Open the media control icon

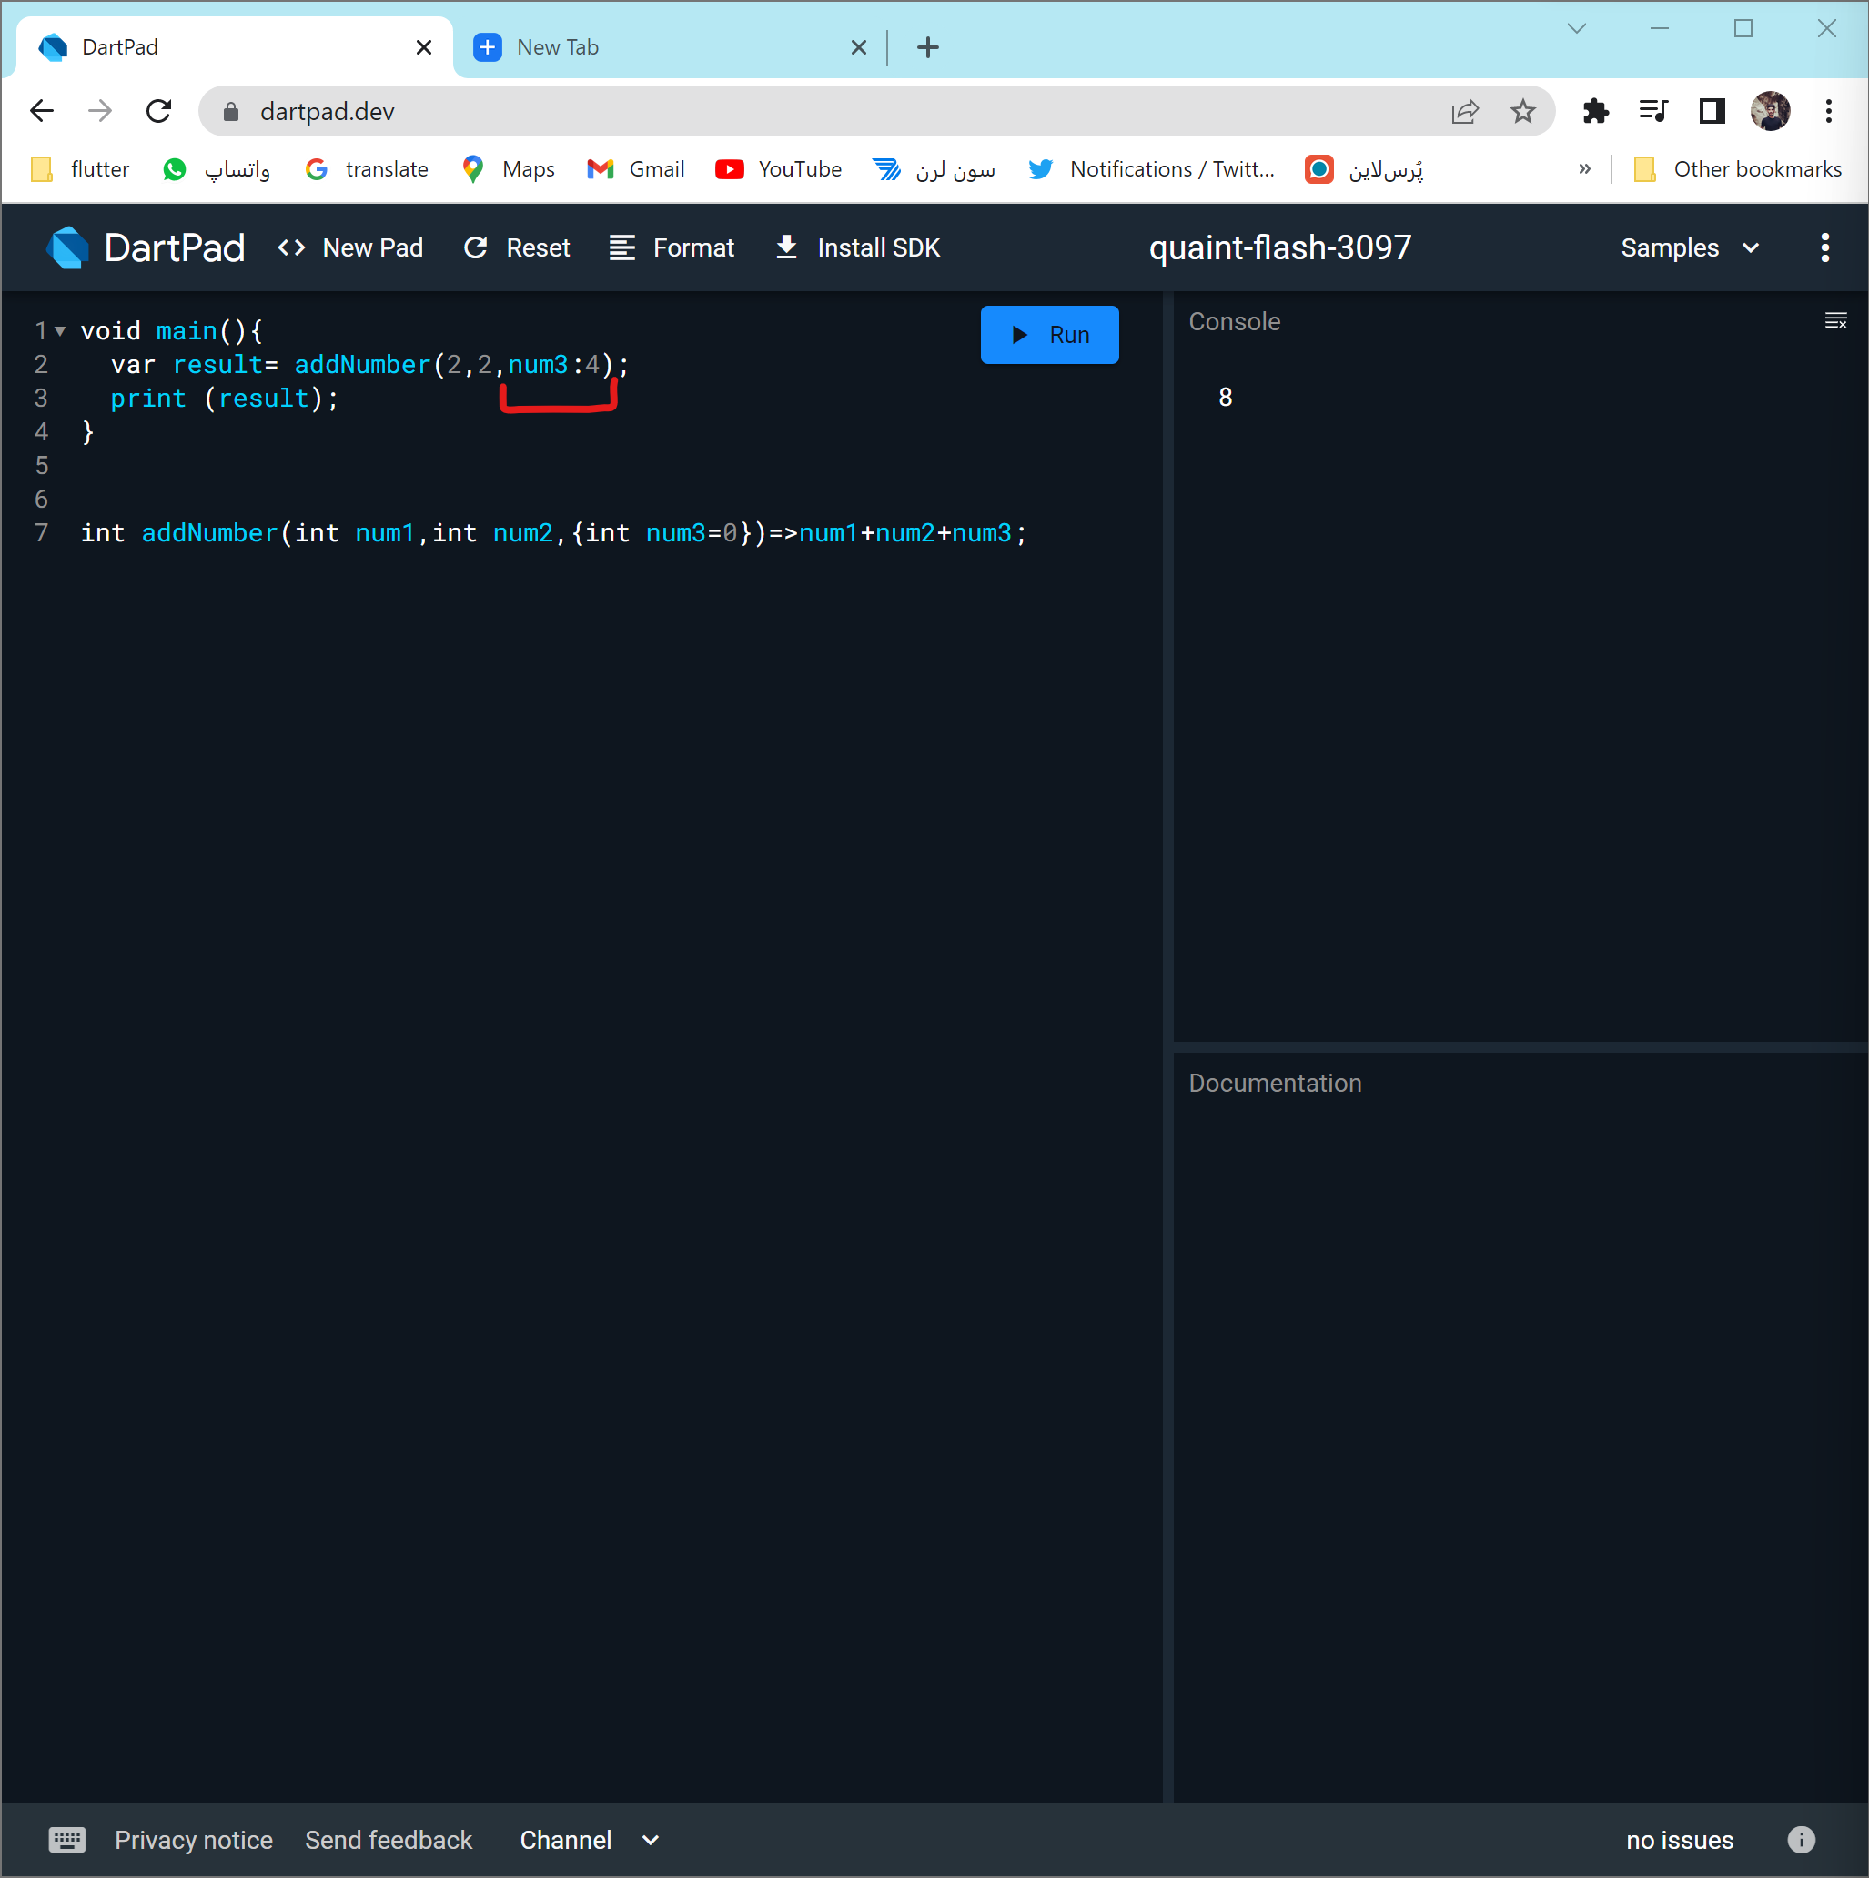(1653, 111)
